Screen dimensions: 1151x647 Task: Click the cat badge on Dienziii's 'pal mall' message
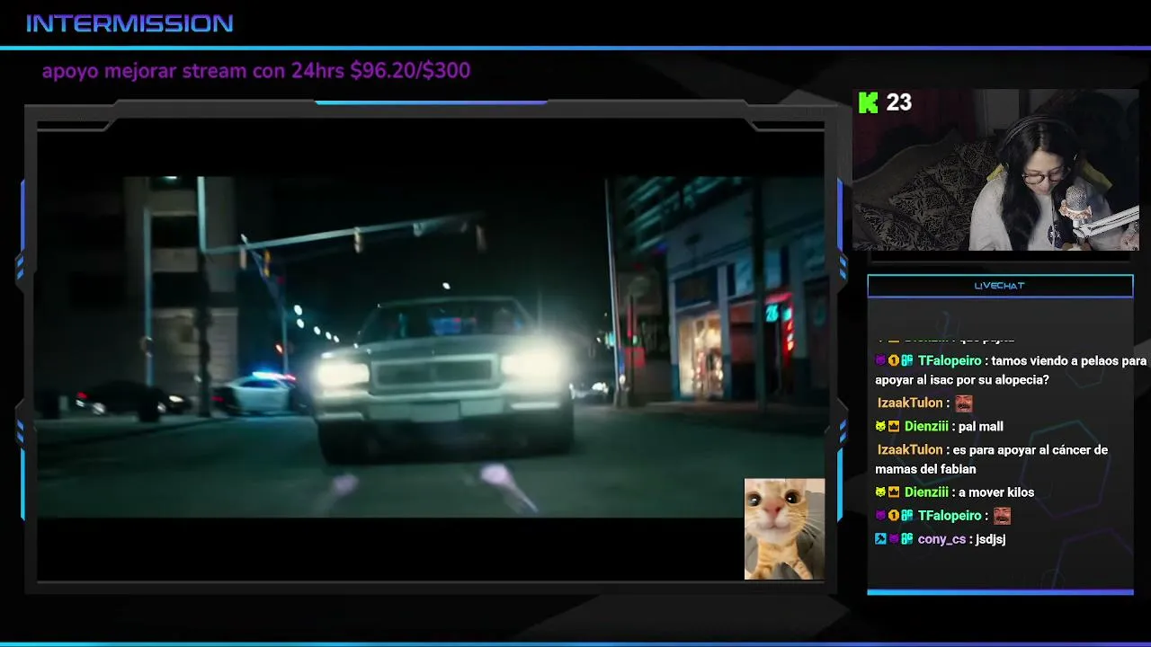point(881,427)
